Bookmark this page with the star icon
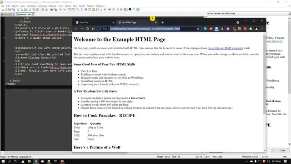 coord(198,29)
